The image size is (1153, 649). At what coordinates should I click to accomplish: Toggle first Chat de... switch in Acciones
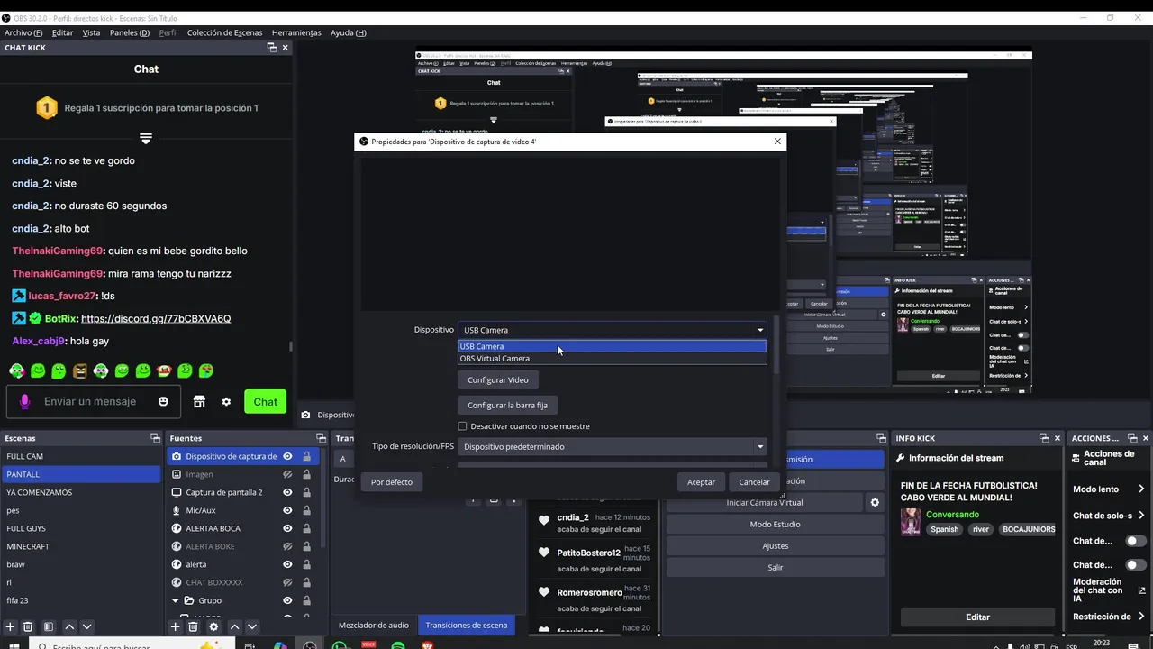[1136, 541]
